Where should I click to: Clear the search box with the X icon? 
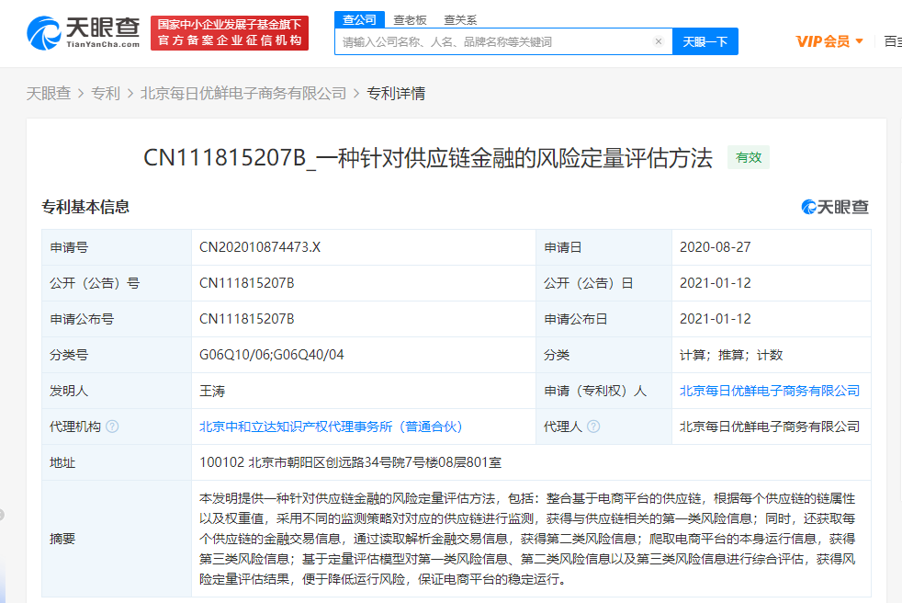click(x=658, y=41)
